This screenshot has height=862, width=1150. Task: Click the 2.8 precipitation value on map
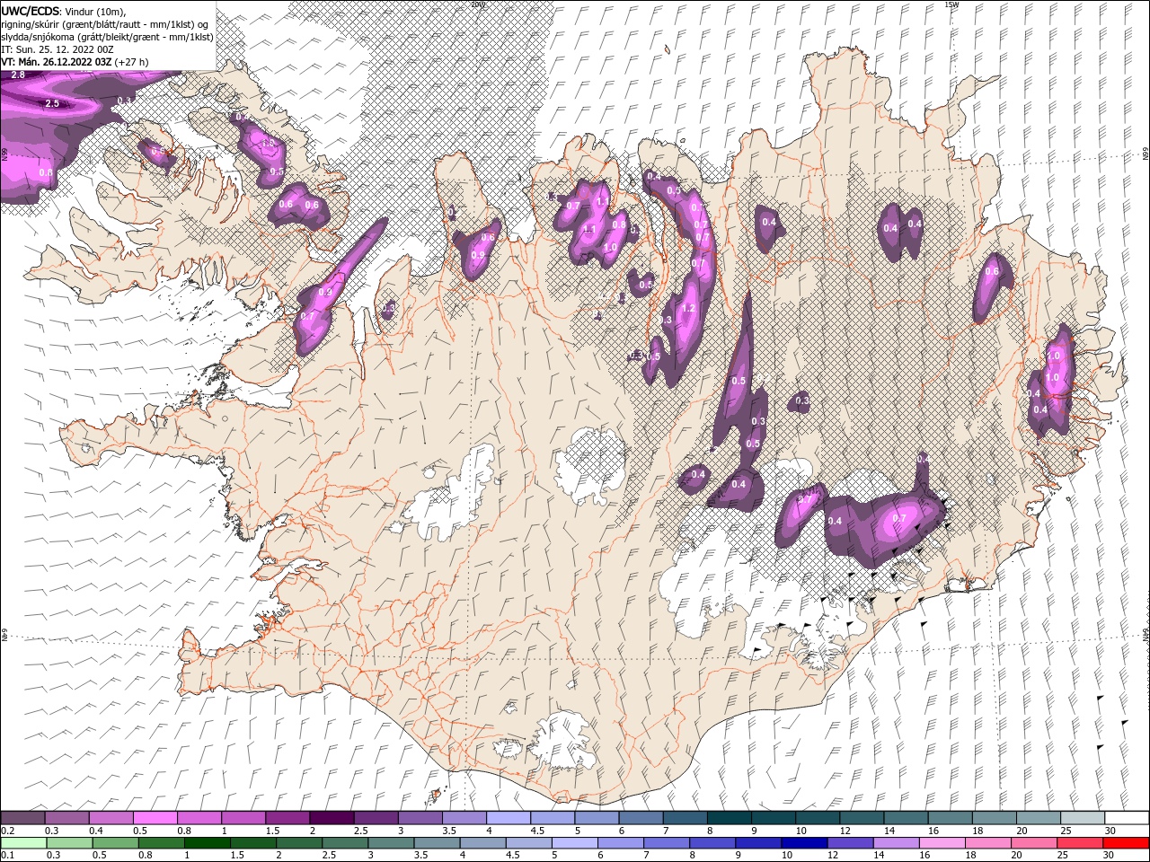tap(18, 75)
